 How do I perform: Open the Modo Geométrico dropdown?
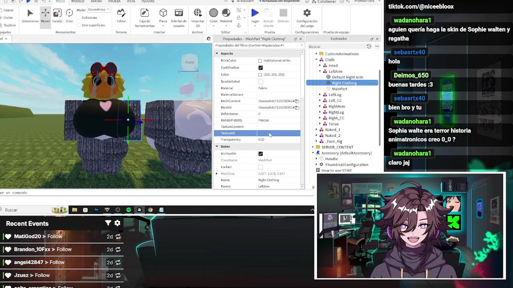click(98, 10)
